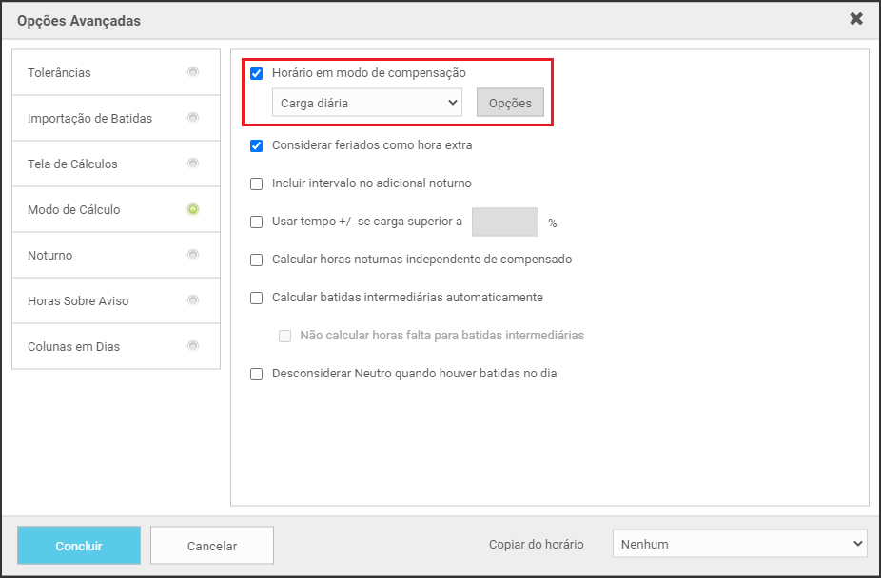This screenshot has height=578, width=881.
Task: Click the carga superior percentage input field
Action: point(504,222)
